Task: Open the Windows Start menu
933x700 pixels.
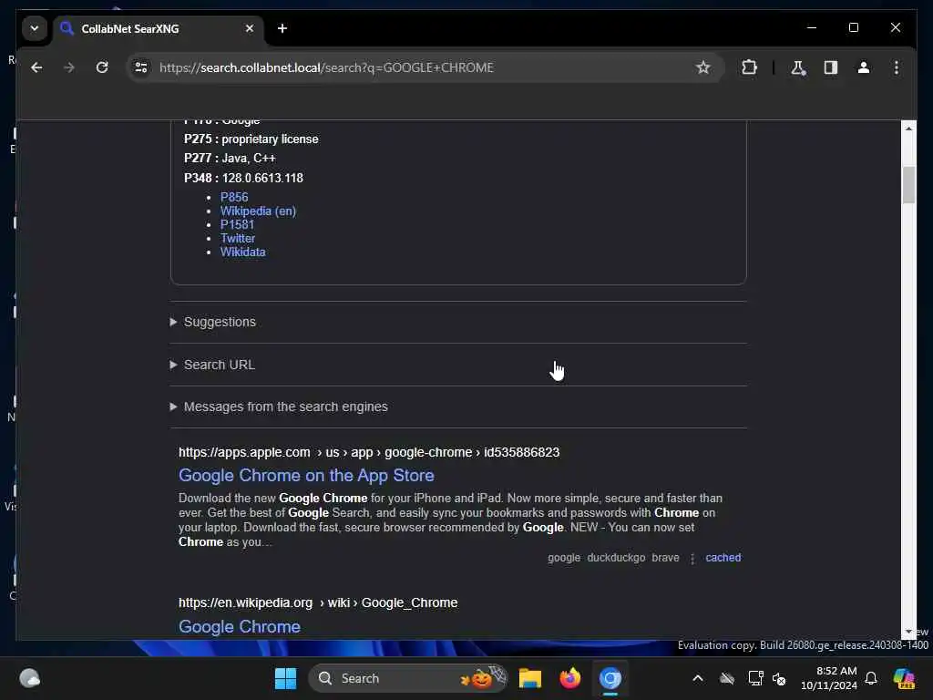Action: [x=285, y=678]
